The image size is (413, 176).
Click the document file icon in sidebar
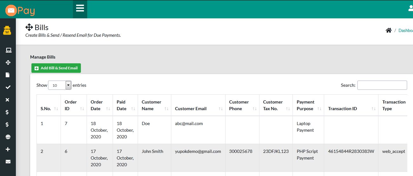8,75
